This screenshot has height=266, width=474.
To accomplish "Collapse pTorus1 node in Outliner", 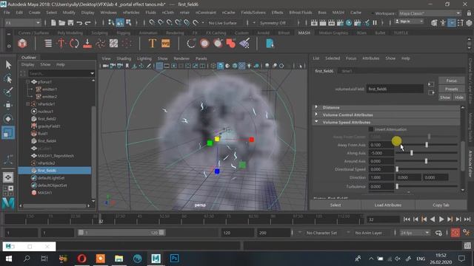I will [x=27, y=82].
